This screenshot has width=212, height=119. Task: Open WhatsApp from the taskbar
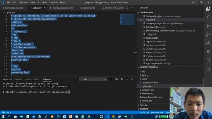pyautogui.click(x=83, y=116)
